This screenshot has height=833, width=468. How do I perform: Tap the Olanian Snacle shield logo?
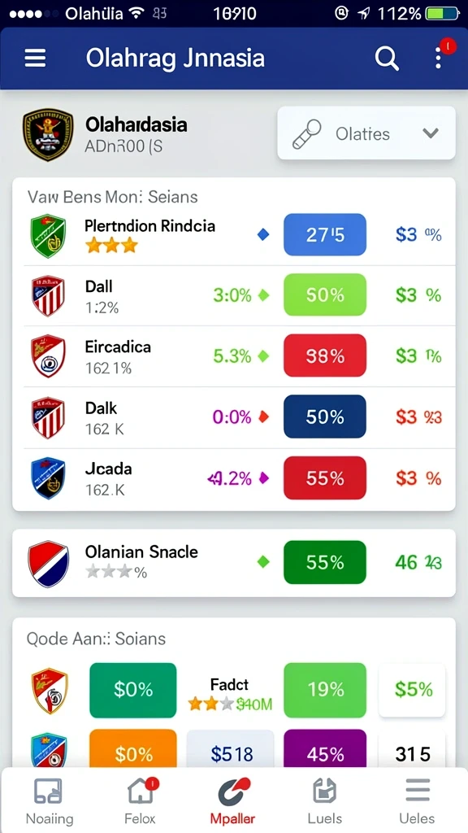(48, 564)
